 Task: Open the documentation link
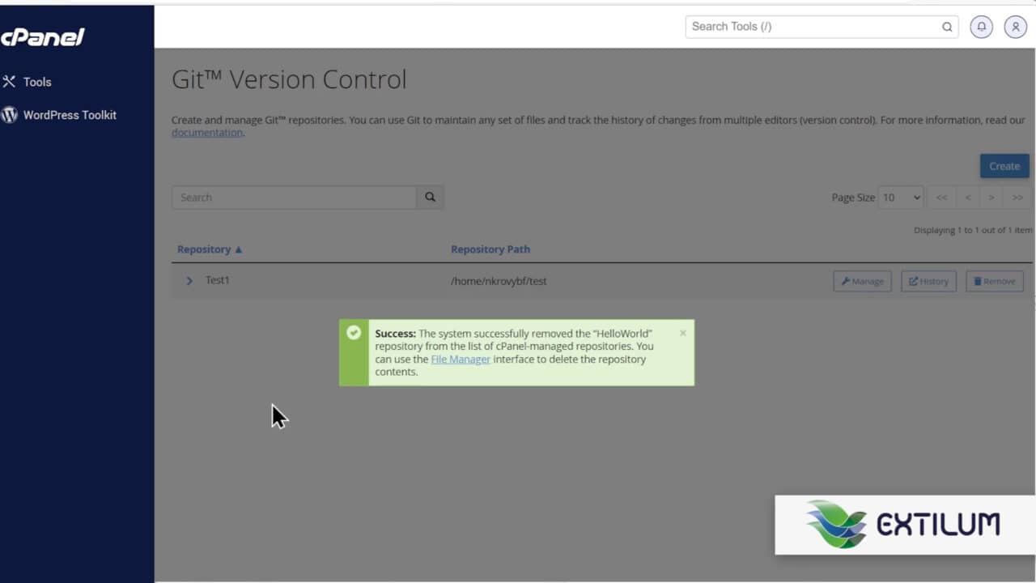click(x=206, y=132)
